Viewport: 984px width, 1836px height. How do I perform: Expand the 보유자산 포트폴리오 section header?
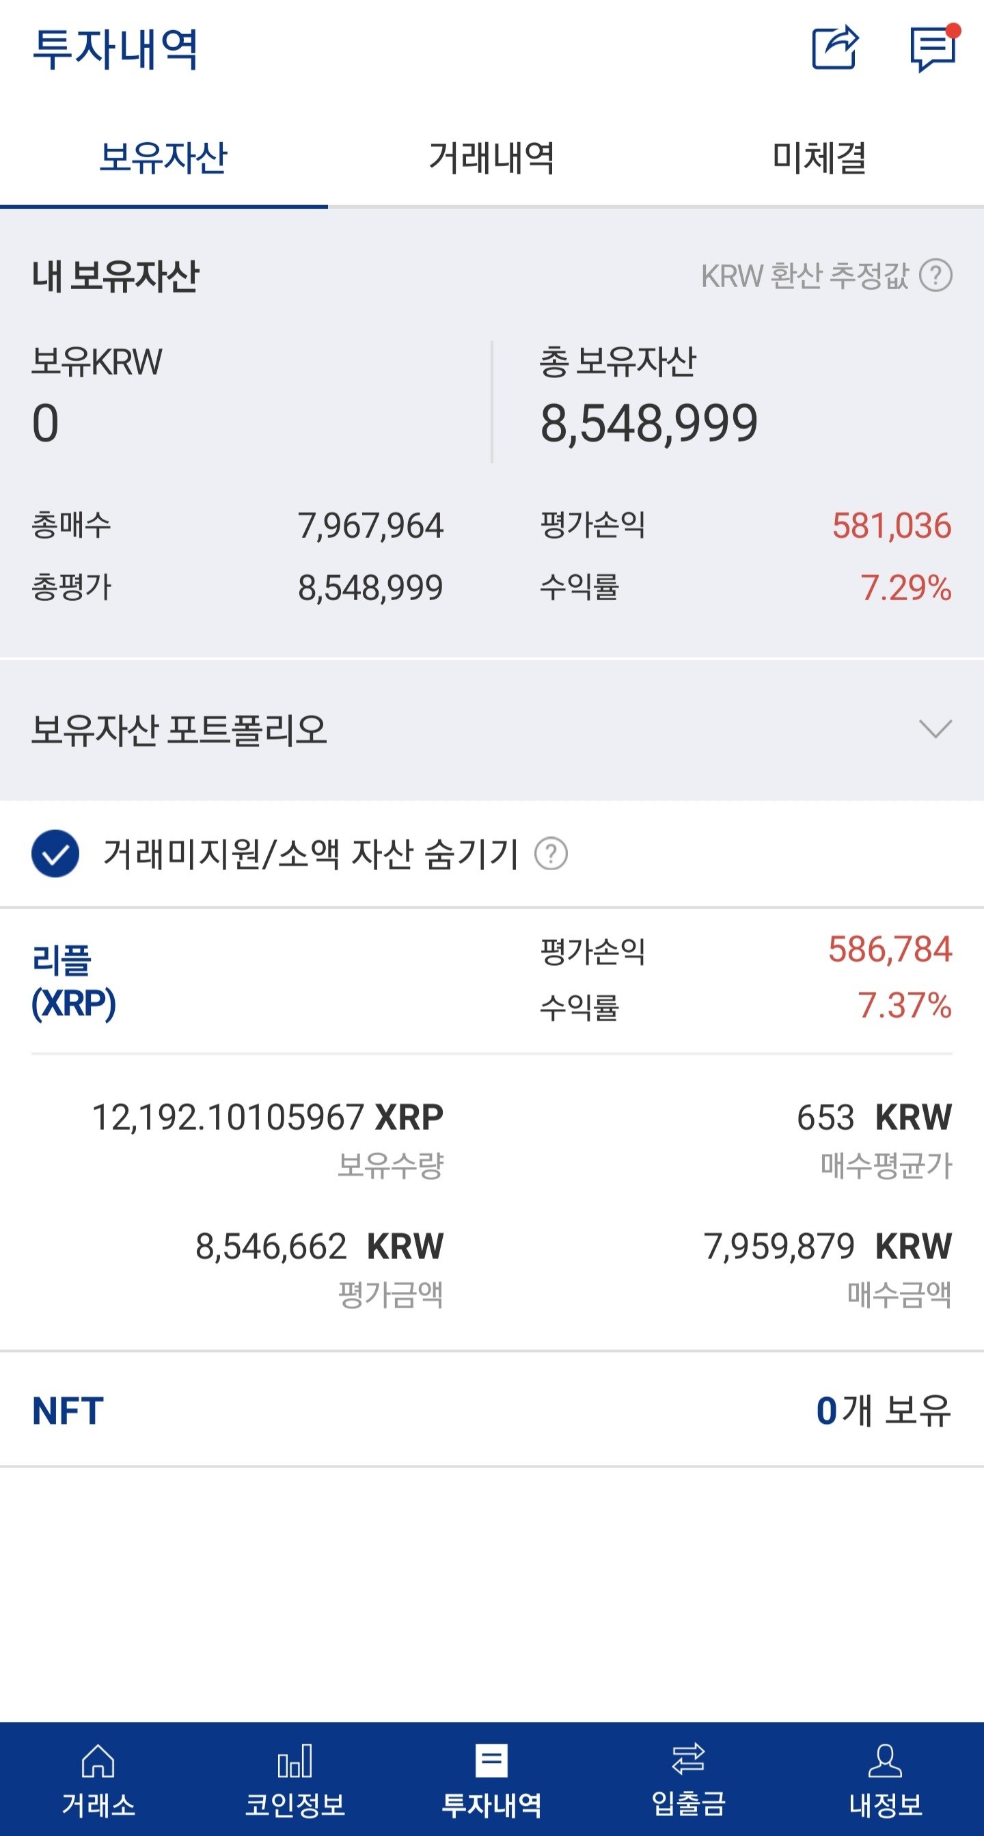tap(491, 730)
